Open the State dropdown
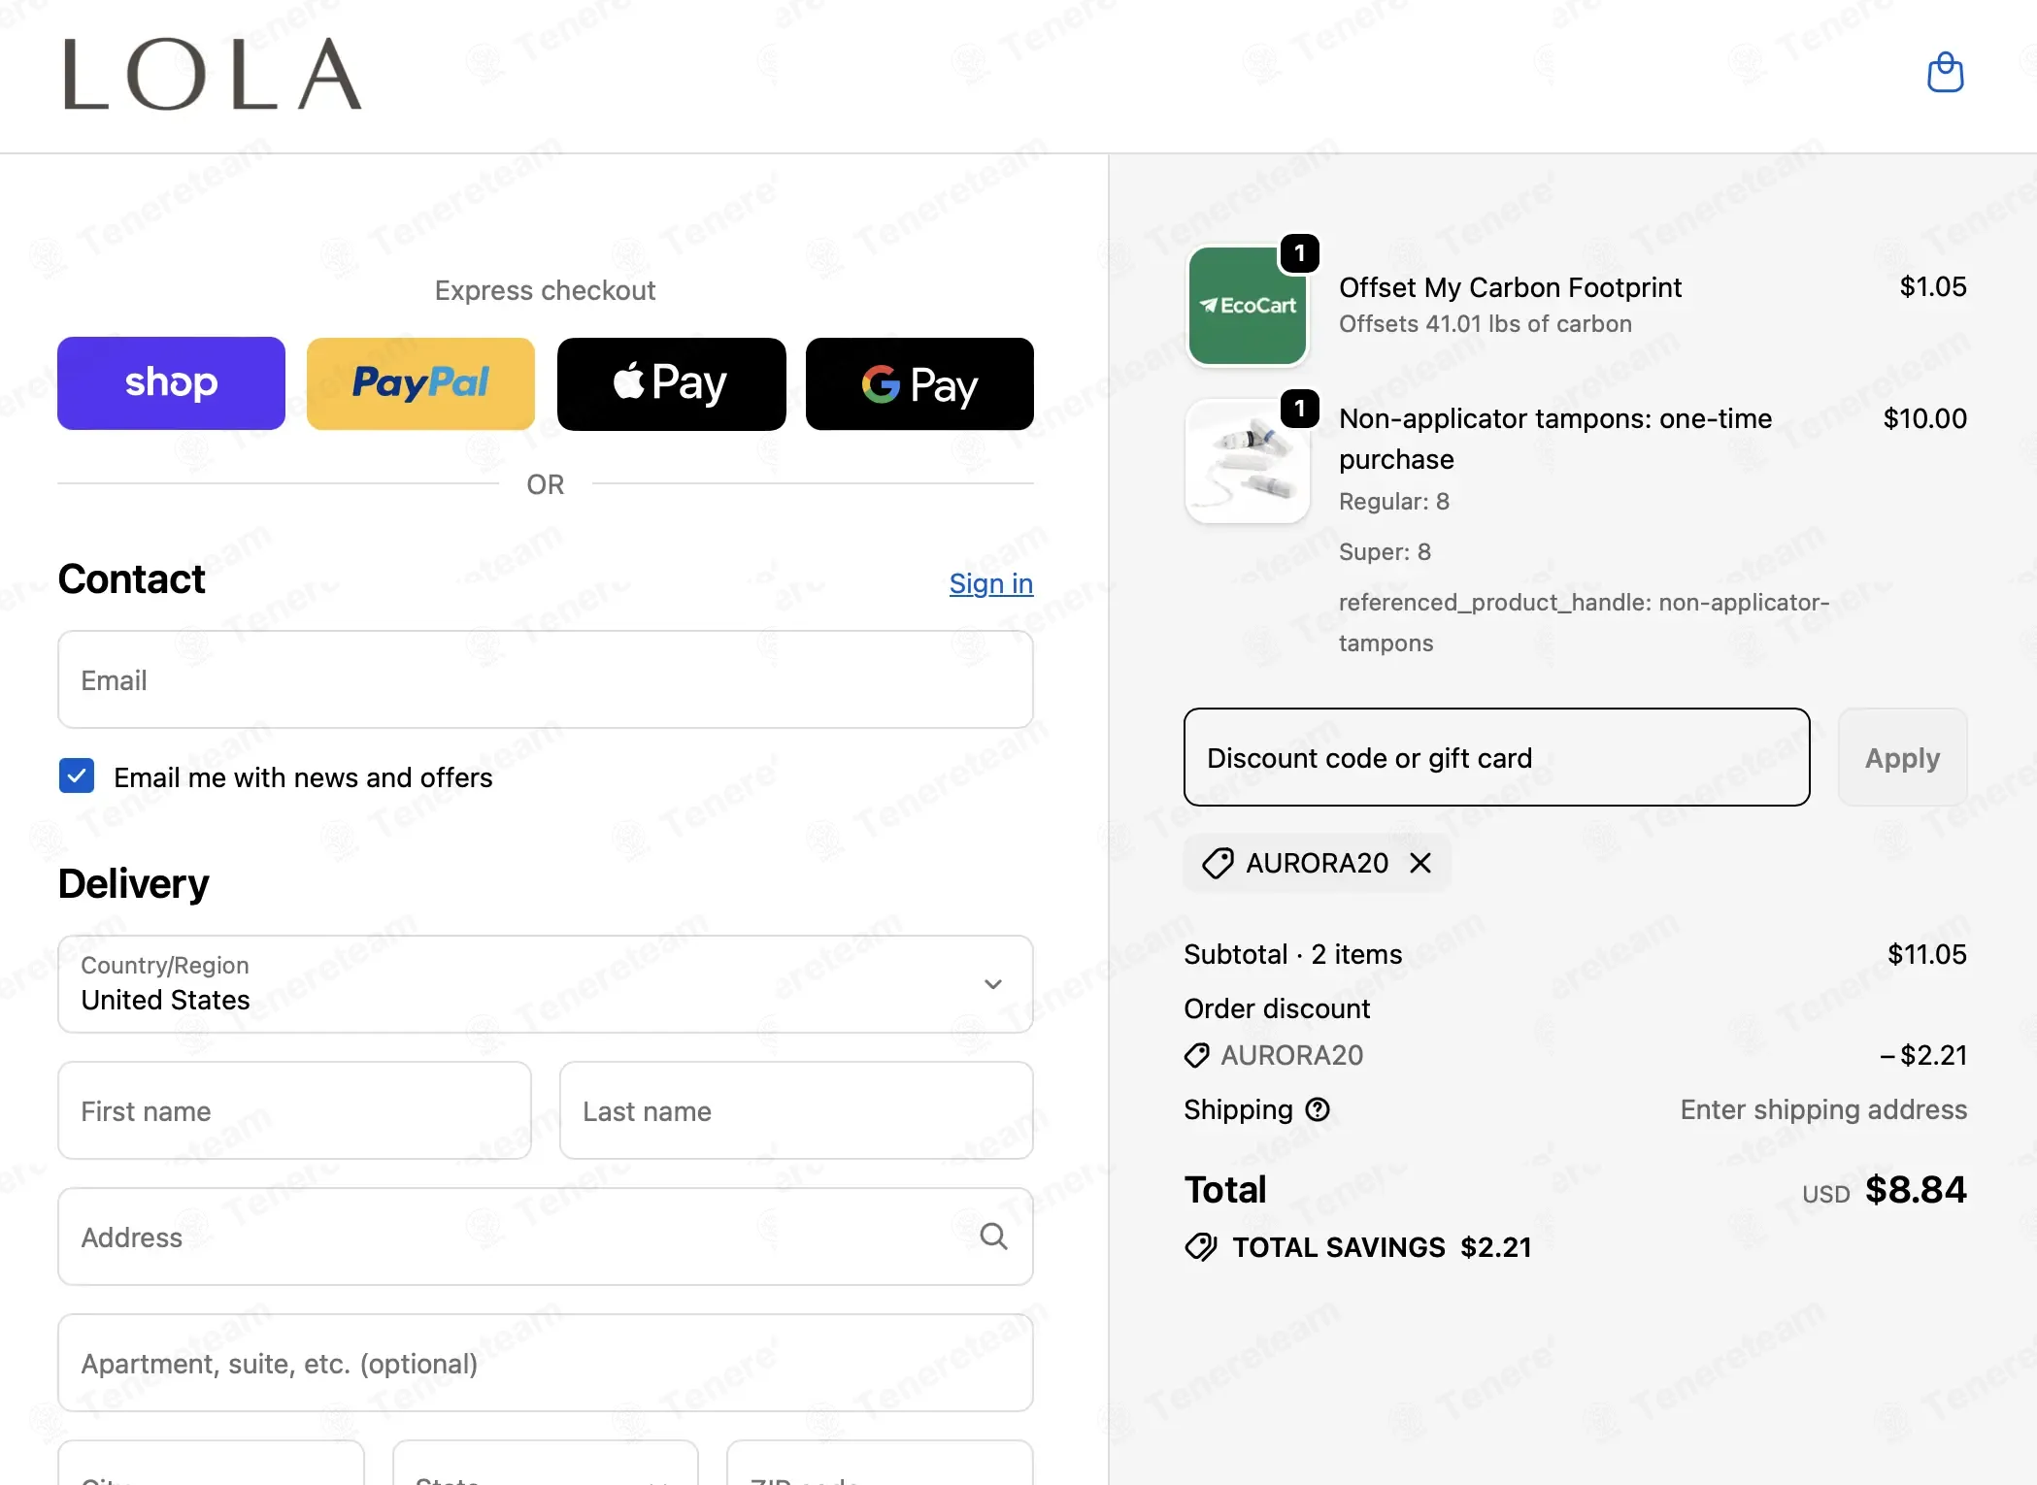The width and height of the screenshot is (2037, 1485). pyautogui.click(x=546, y=1464)
